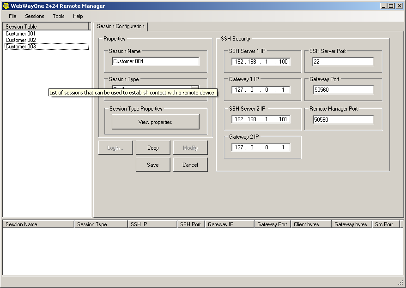The height and width of the screenshot is (288, 406).
Task: Save the session configuration
Action: [x=153, y=165]
